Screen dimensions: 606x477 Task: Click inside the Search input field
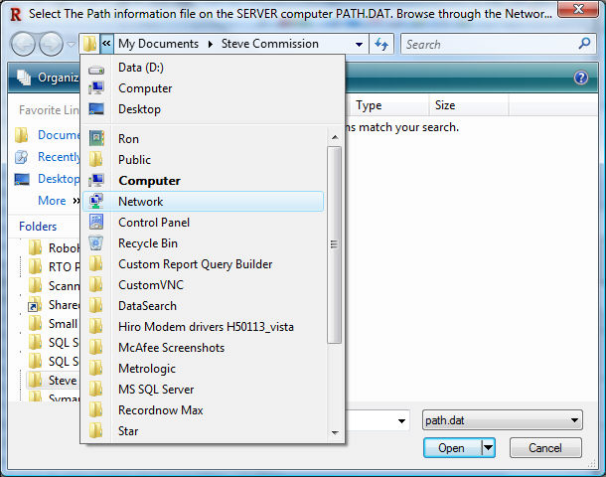pyautogui.click(x=487, y=44)
